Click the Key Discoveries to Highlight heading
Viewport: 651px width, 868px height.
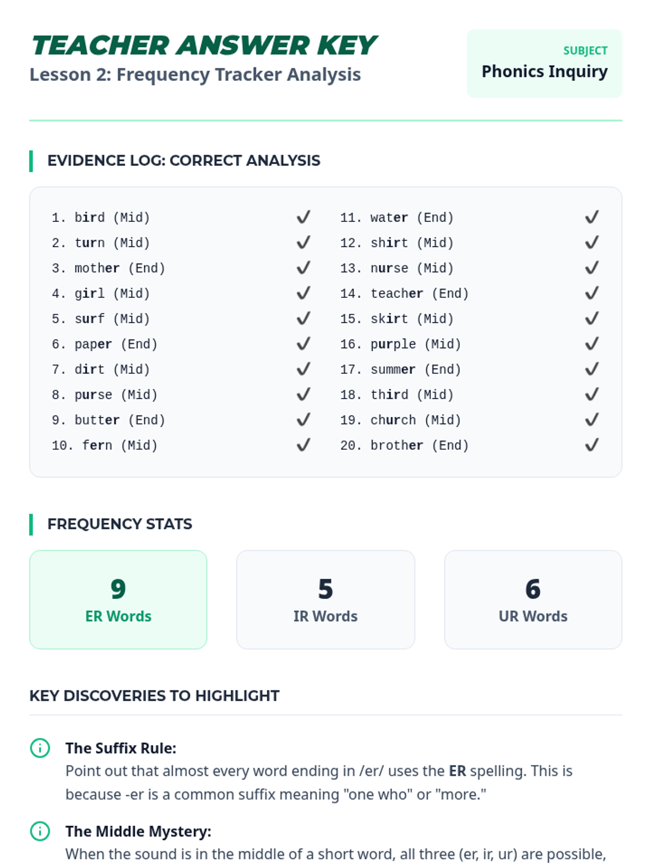click(154, 696)
